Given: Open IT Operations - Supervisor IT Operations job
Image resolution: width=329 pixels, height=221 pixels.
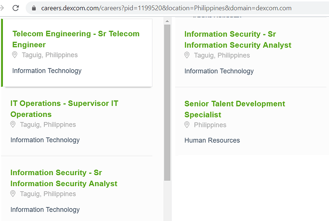Looking at the screenshot, I should pyautogui.click(x=64, y=109).
